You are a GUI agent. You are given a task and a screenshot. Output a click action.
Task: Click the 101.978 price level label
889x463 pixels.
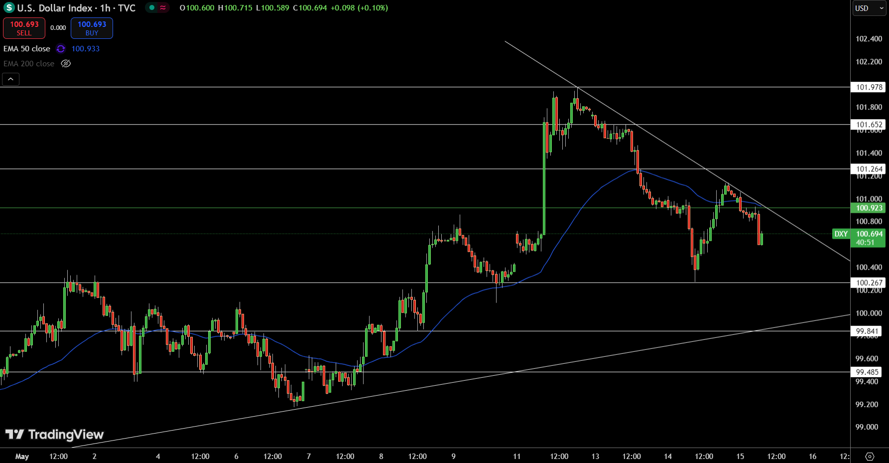tap(869, 87)
